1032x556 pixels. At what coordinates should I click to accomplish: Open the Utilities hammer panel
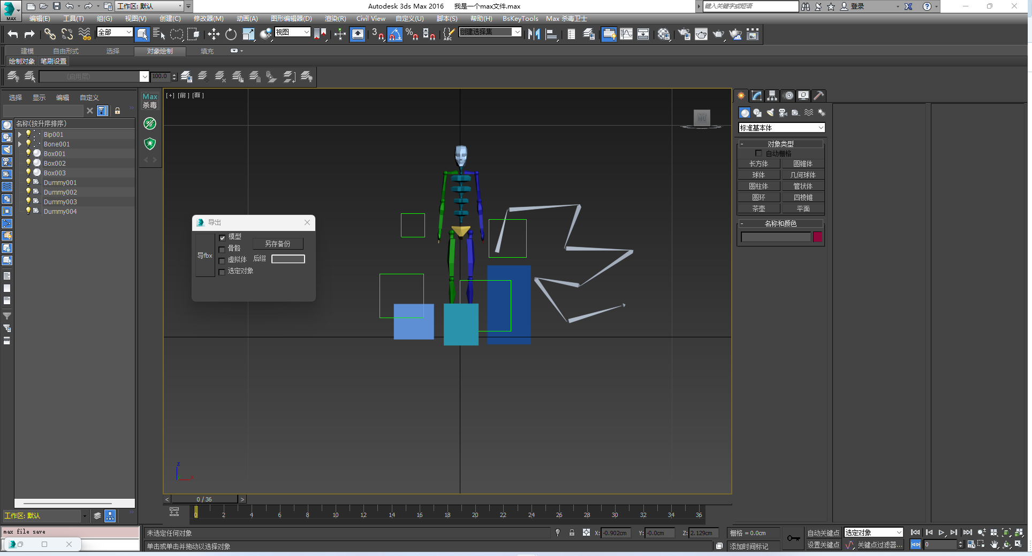[x=818, y=96]
